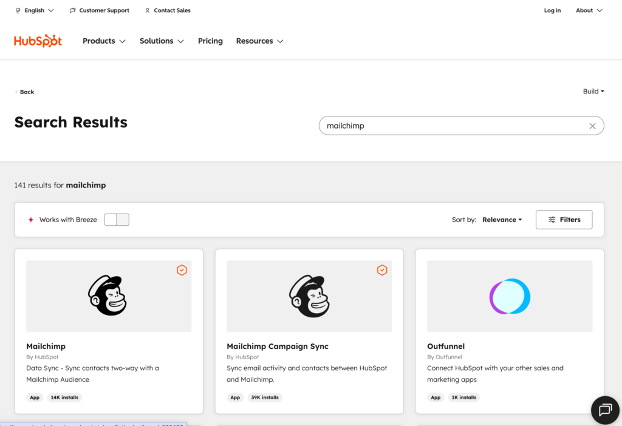This screenshot has height=426, width=622.
Task: Clear the mailchimp search with X icon
Action: pos(592,126)
